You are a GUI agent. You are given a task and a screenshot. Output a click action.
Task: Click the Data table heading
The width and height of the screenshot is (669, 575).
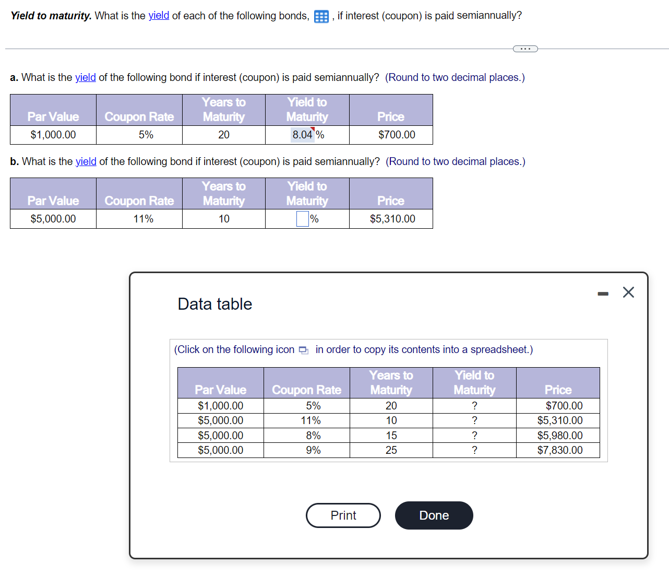214,304
